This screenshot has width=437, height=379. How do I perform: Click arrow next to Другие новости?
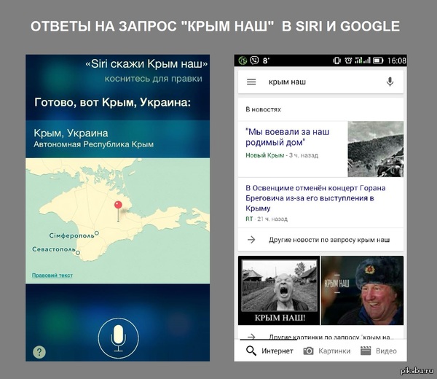coord(251,240)
